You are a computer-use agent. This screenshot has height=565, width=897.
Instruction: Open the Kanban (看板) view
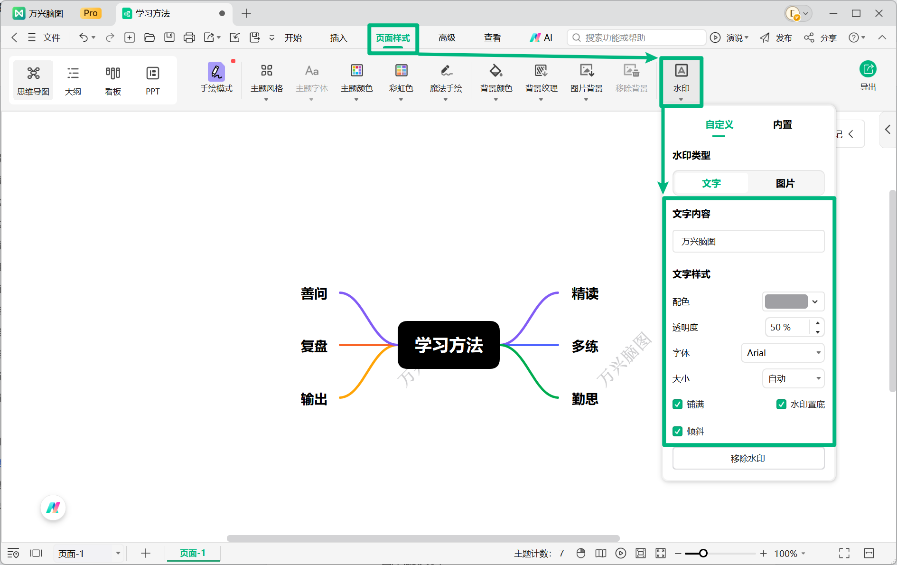pyautogui.click(x=113, y=80)
